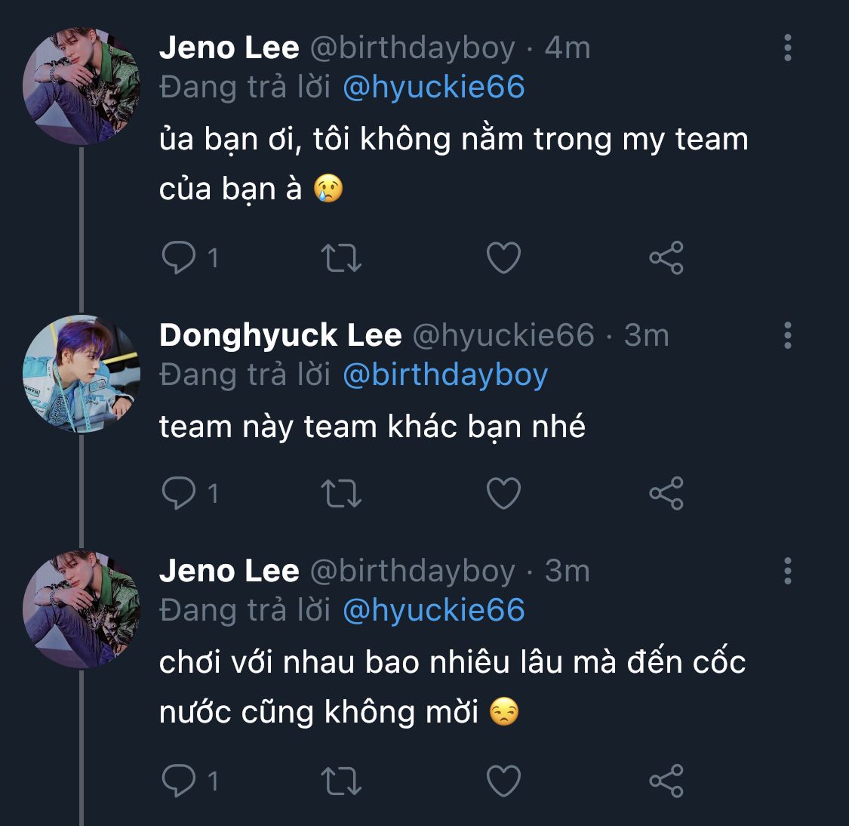
Task: Open @hyuckie66 mention in first tweet
Action: point(433,88)
